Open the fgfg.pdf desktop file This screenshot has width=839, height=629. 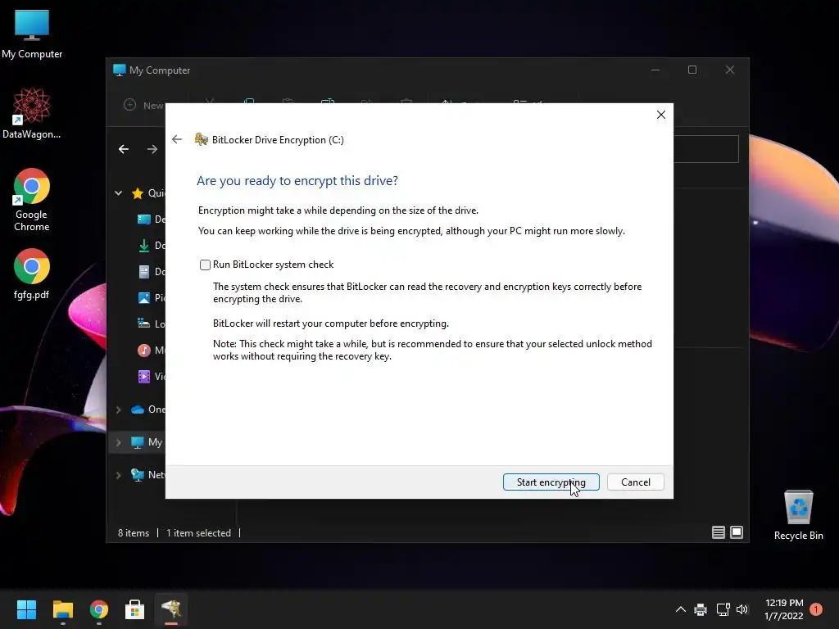click(32, 274)
